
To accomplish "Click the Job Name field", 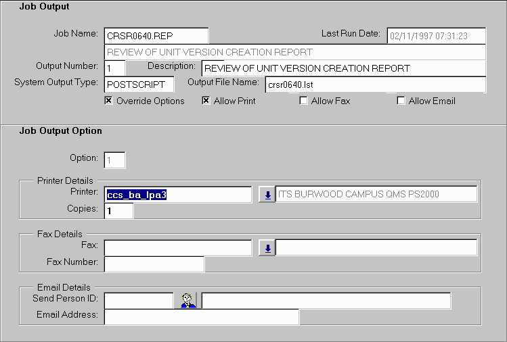I will tap(156, 35).
